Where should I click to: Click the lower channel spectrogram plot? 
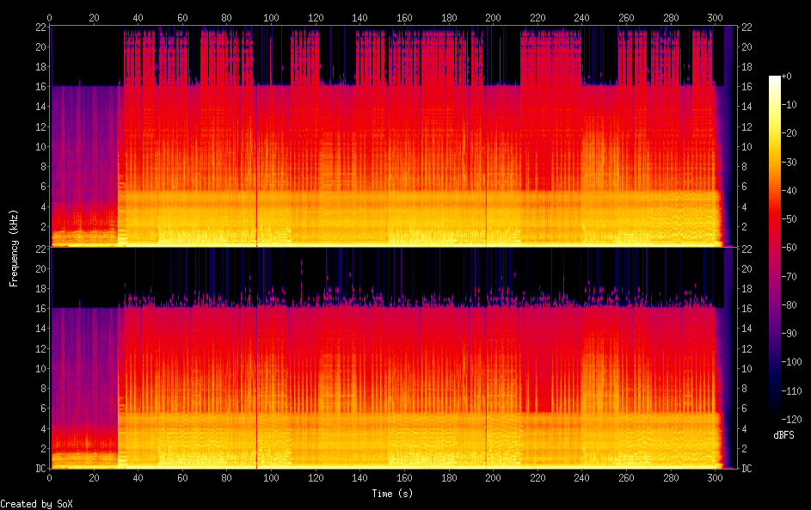392,358
